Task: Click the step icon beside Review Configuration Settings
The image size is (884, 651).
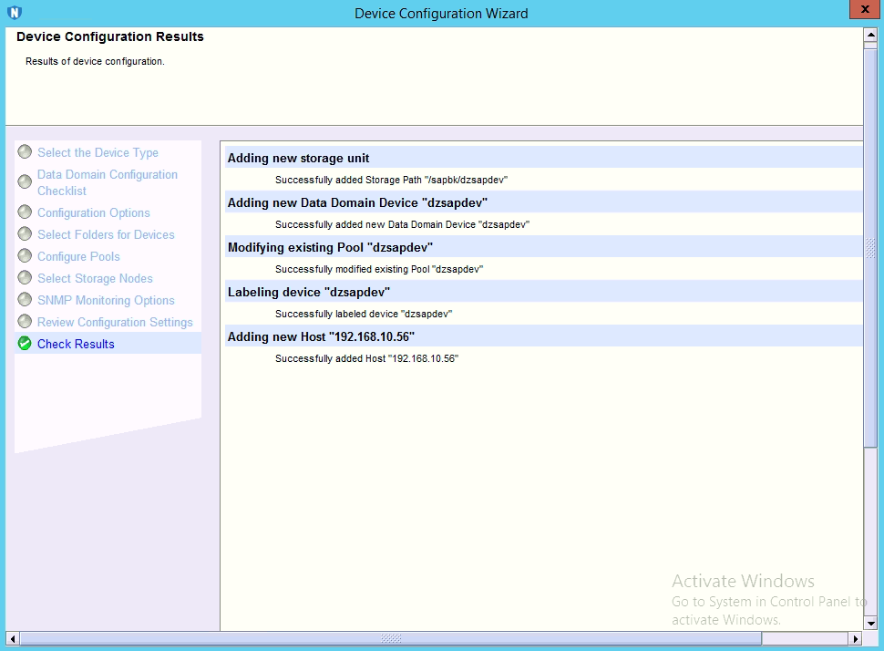Action: 25,322
